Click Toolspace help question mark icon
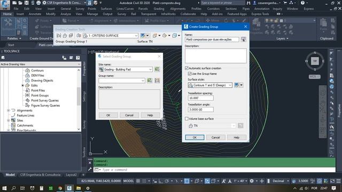Viewport: 342px width, 192px height. (78, 58)
